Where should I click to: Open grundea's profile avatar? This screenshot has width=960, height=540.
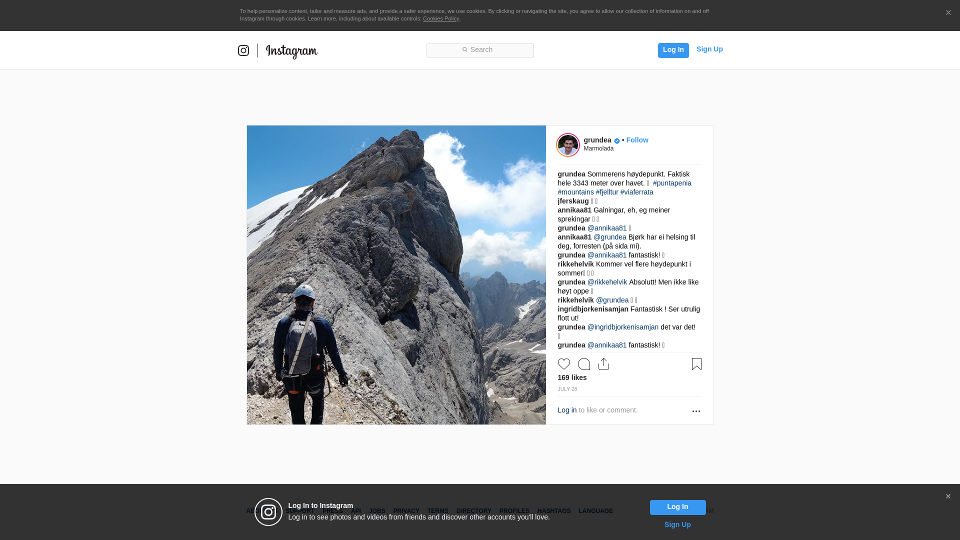point(568,145)
